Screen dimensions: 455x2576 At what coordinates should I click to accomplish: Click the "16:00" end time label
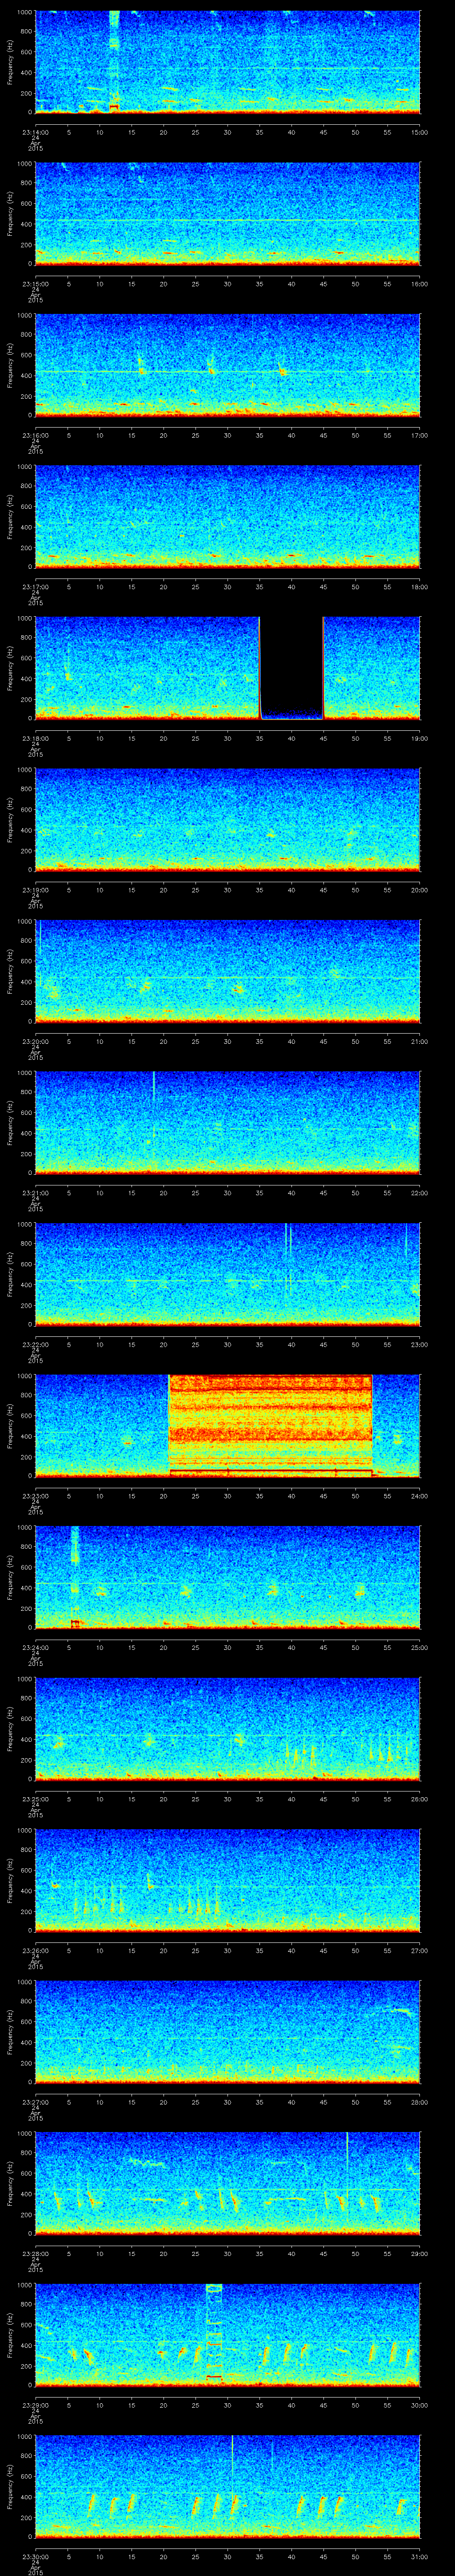tap(419, 284)
